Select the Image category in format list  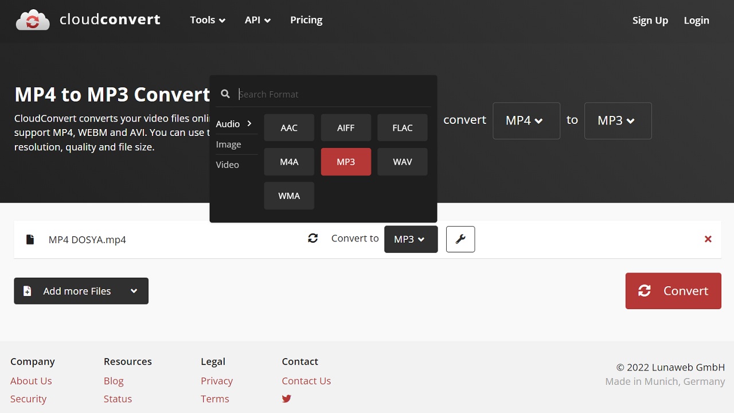click(x=228, y=145)
